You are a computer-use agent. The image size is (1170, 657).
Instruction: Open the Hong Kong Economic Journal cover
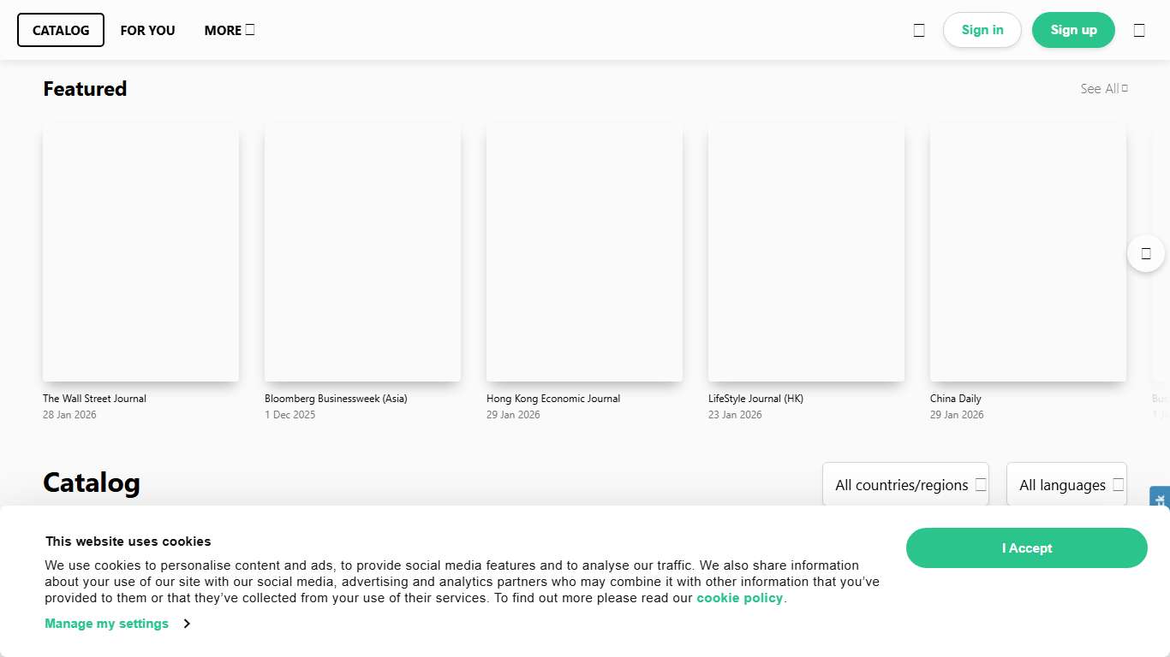point(584,252)
